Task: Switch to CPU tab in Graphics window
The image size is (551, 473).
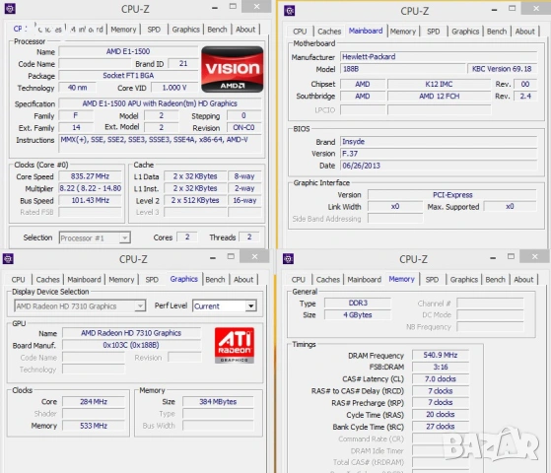Action: [x=19, y=280]
